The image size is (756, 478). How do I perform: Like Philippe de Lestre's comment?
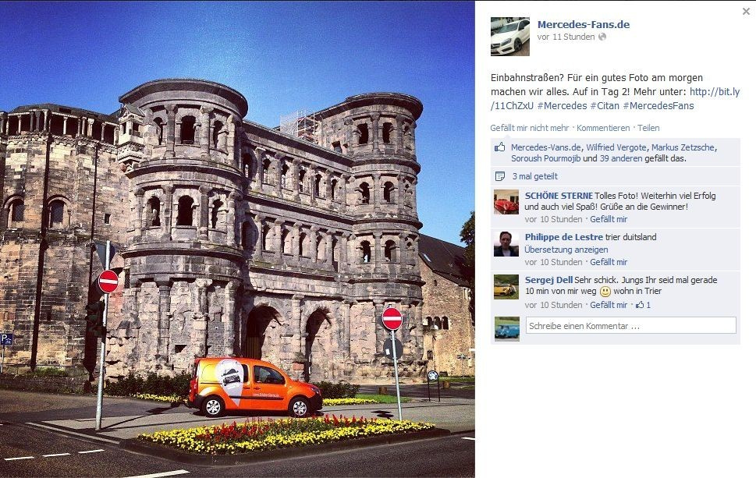(609, 262)
